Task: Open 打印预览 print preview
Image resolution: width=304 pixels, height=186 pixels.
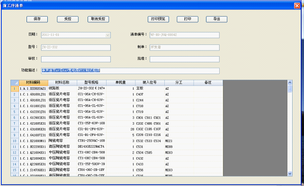Action: (x=158, y=19)
